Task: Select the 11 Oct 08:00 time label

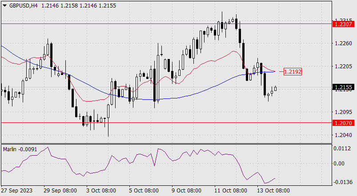Action: 231,190
